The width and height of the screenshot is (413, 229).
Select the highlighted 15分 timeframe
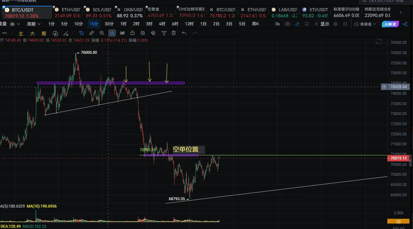click(94, 24)
